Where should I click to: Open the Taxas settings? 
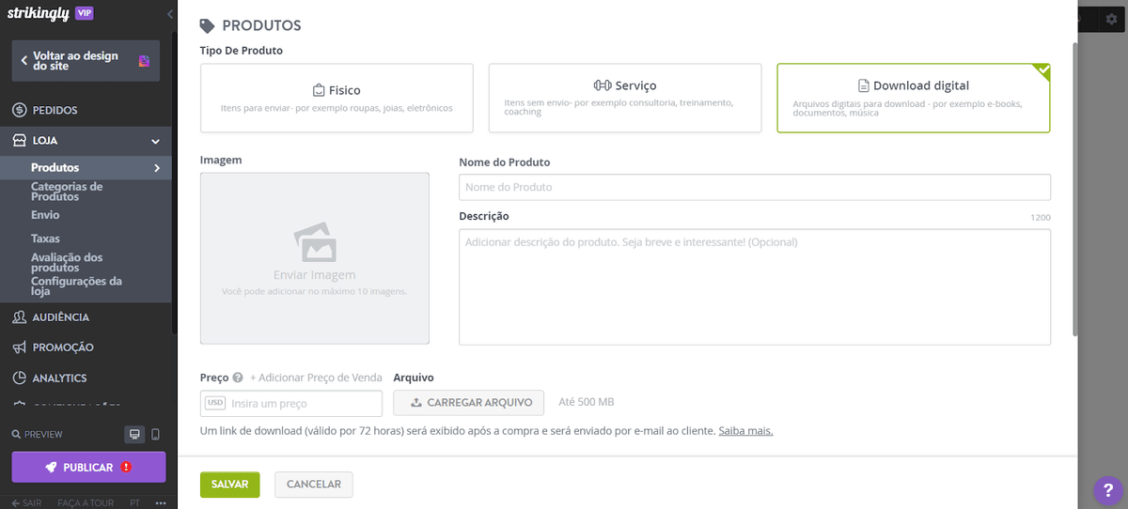pos(45,239)
